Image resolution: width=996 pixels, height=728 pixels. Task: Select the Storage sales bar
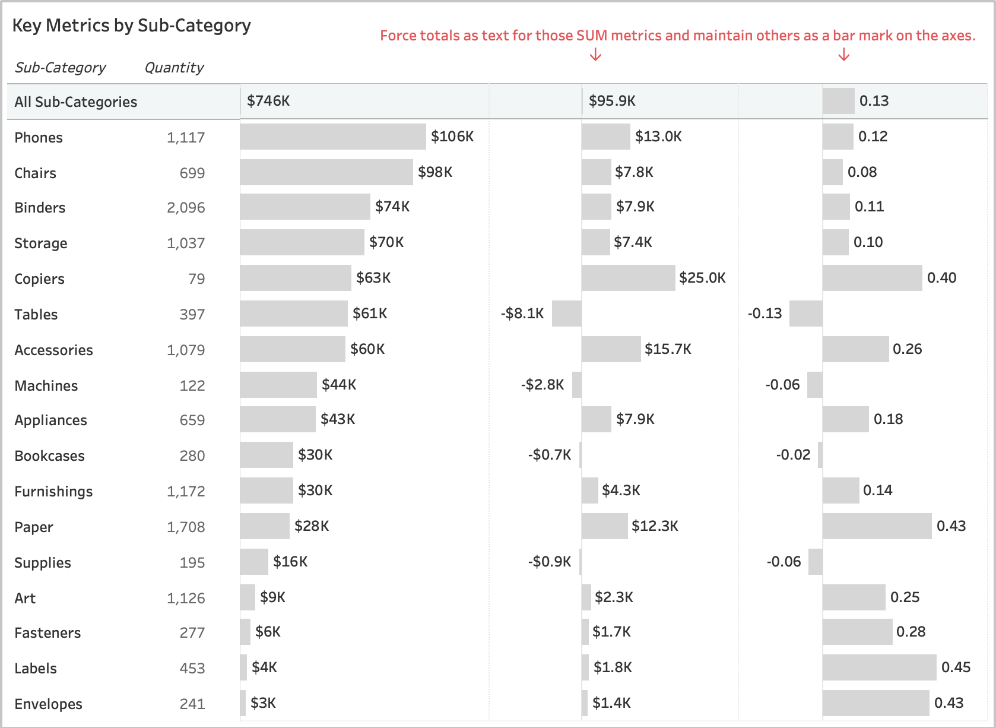302,242
